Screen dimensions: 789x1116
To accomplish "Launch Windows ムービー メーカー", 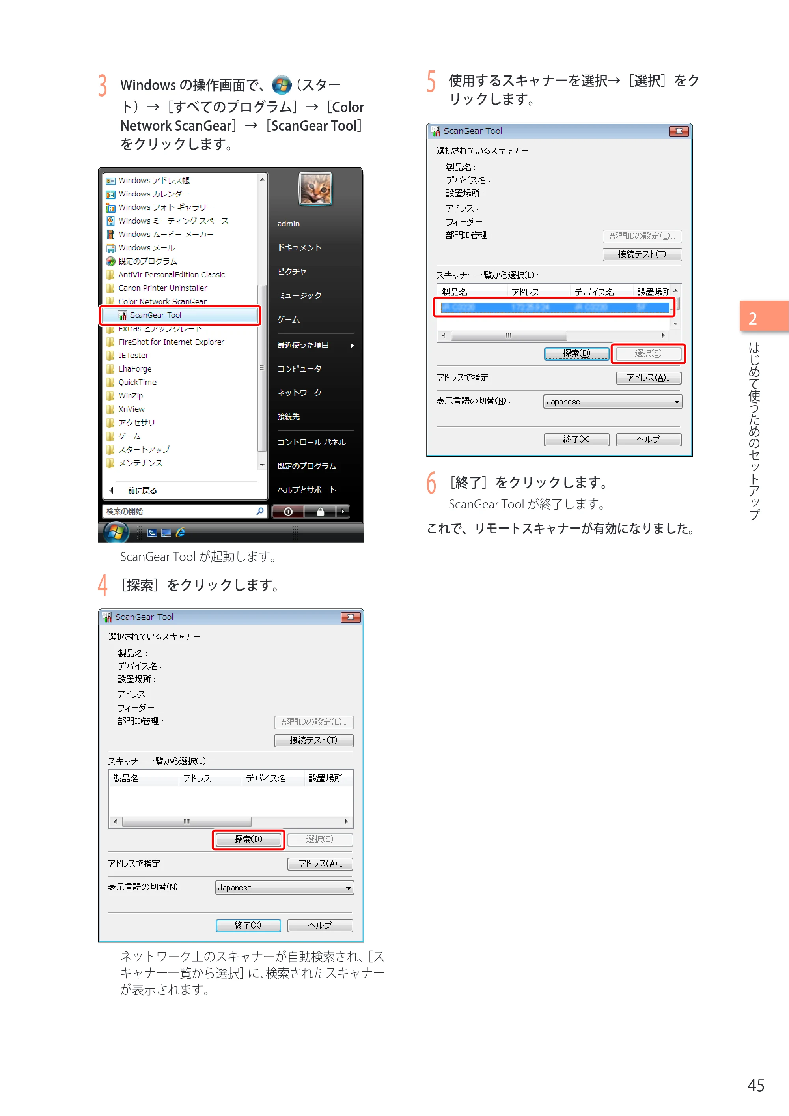I will coord(160,235).
